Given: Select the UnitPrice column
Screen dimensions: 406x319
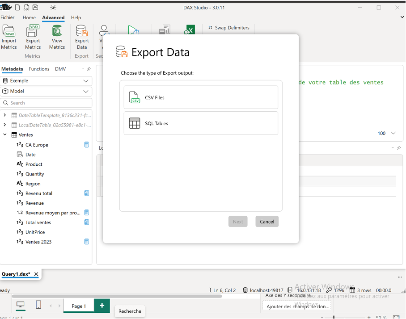Looking at the screenshot, I should click(x=35, y=232).
